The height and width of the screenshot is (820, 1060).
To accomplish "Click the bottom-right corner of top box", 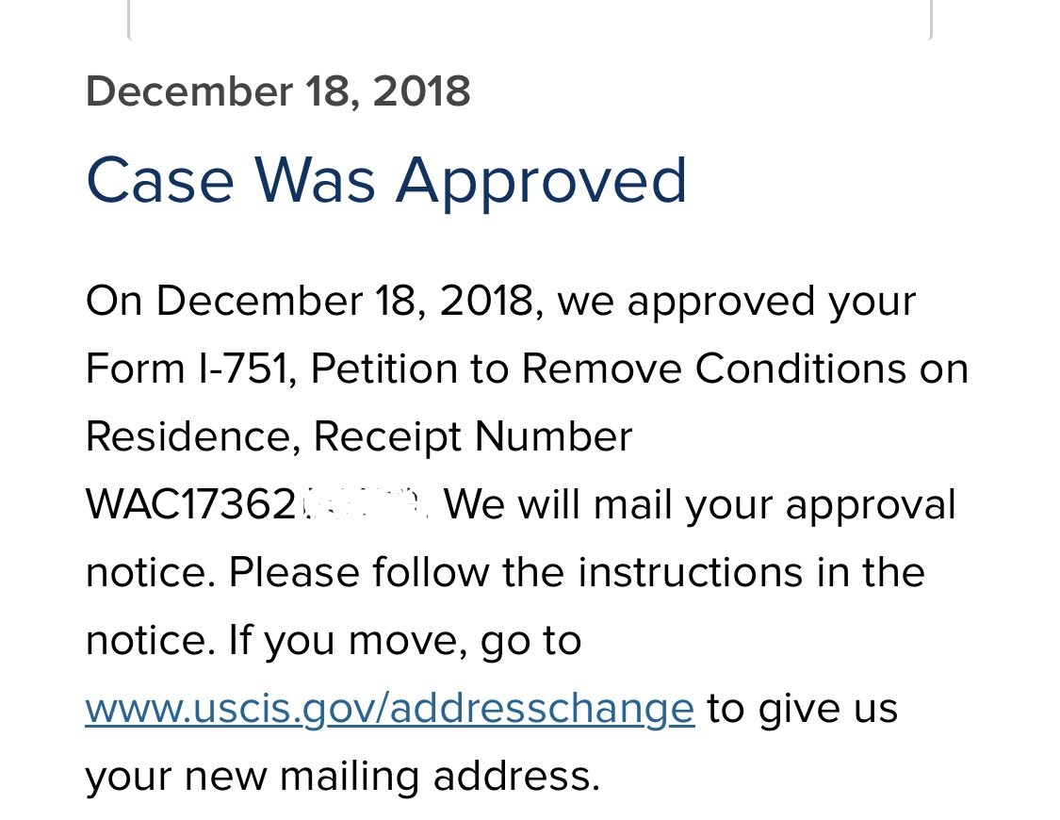I will (930, 37).
